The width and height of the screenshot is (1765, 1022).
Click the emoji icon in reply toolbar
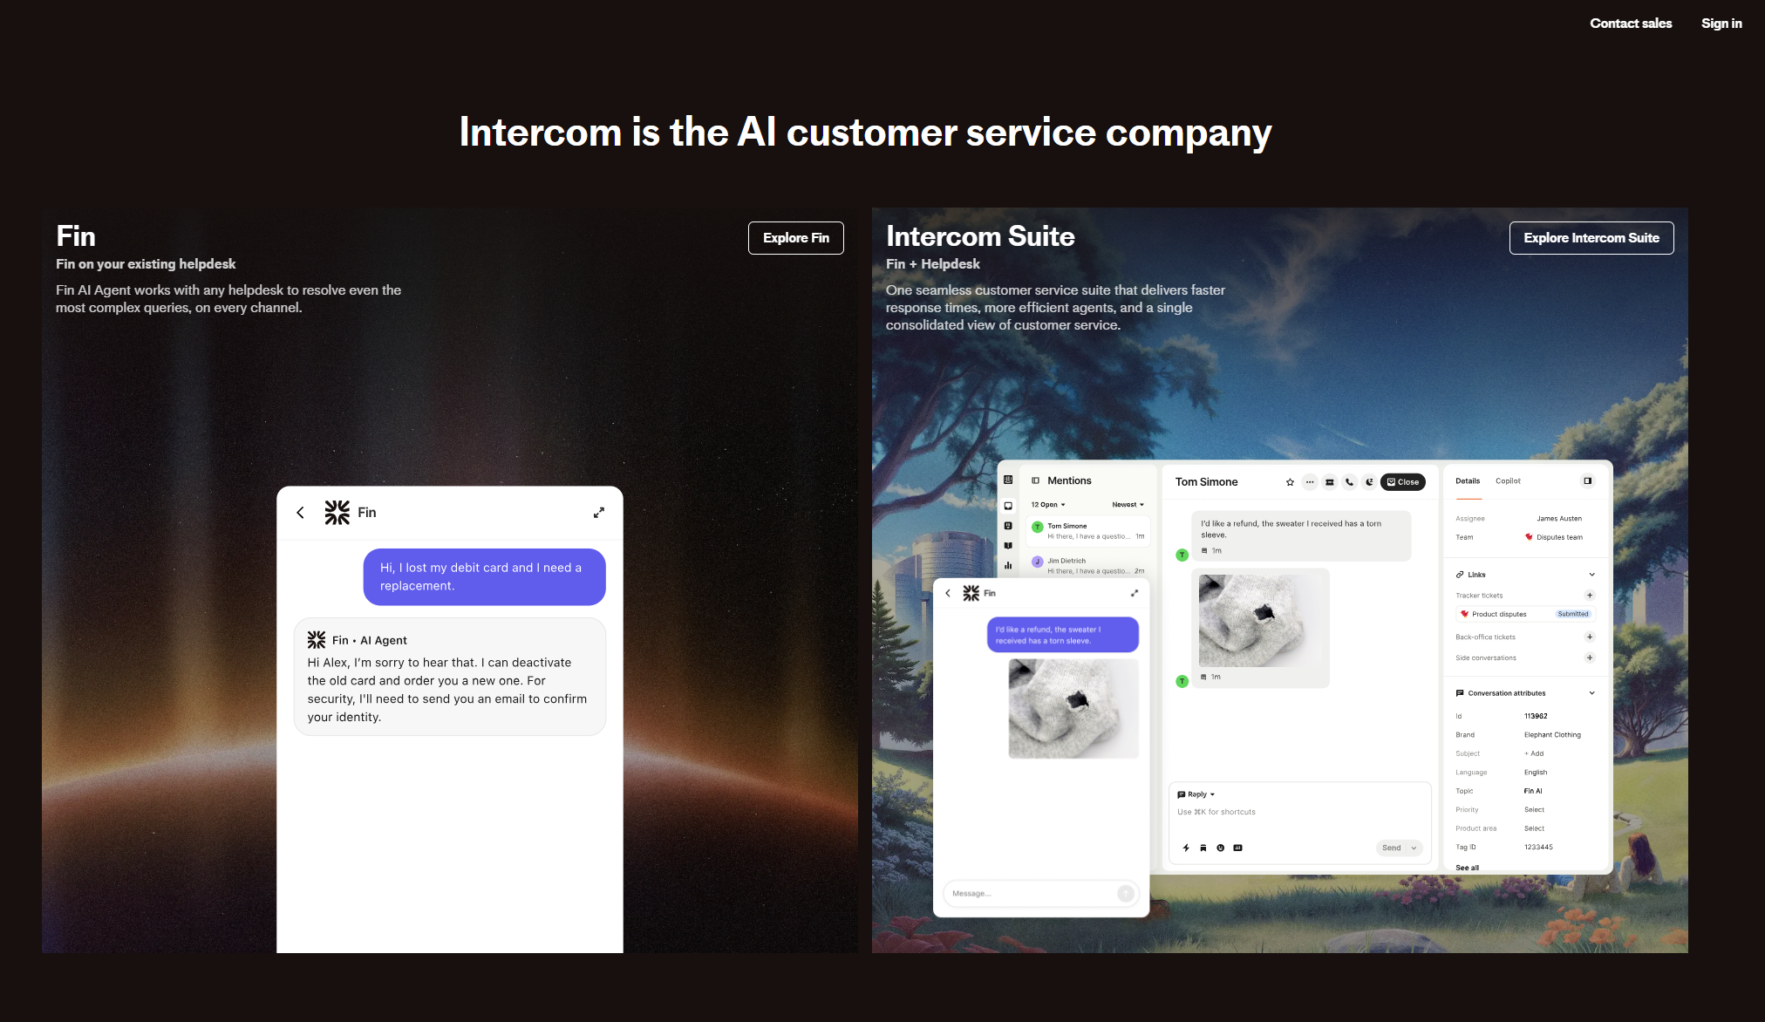[1220, 848]
